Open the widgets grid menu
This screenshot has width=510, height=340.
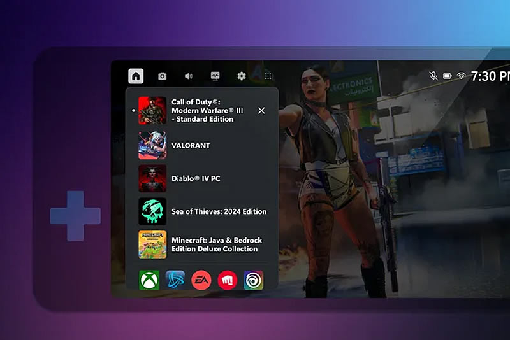[268, 76]
